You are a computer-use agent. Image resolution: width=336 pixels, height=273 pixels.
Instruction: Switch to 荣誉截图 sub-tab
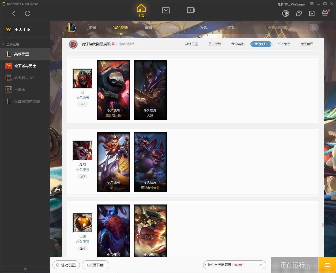tap(307, 44)
